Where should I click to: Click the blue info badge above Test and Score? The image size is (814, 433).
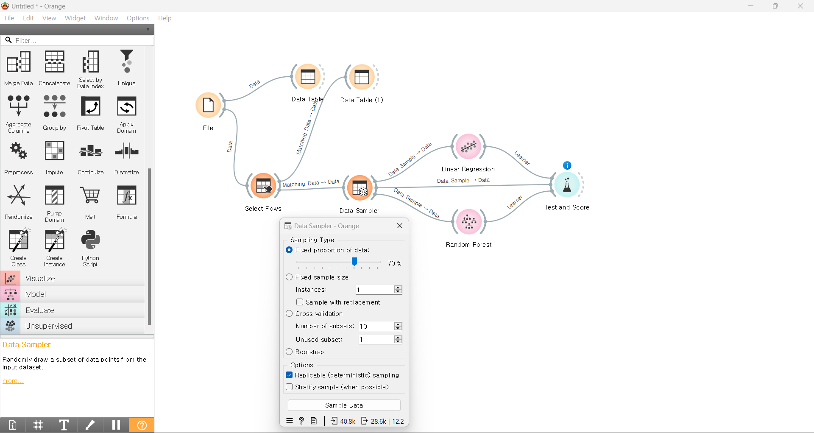(567, 165)
